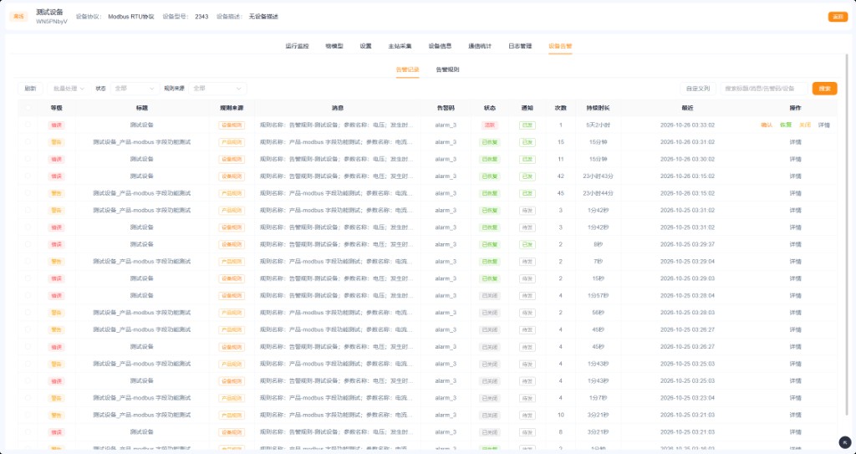Click the 持续时长 column header
This screenshot has width=856, height=454.
click(599, 108)
